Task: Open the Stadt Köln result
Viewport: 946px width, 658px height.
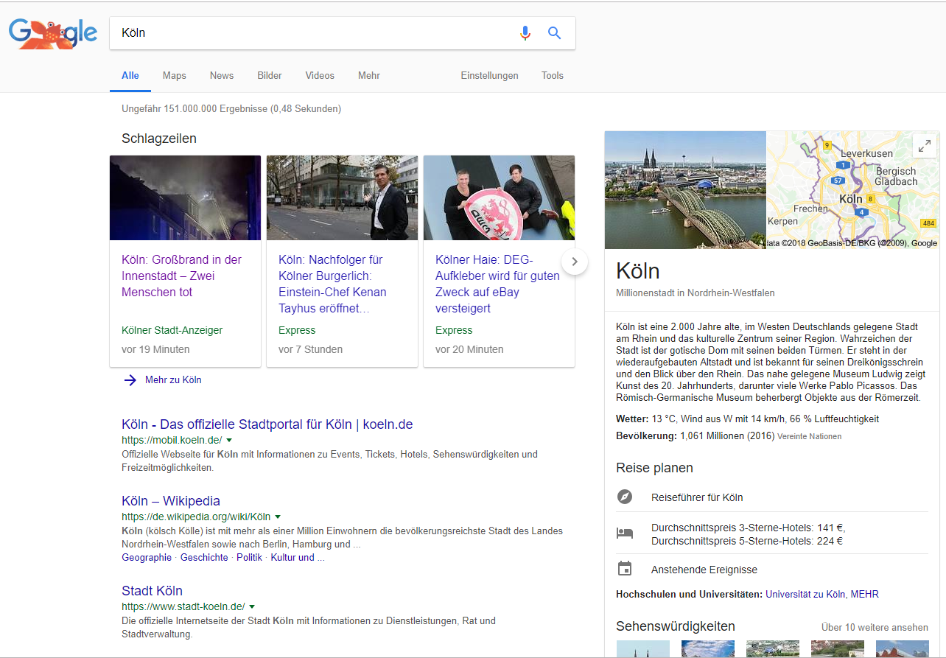Action: pyautogui.click(x=152, y=591)
